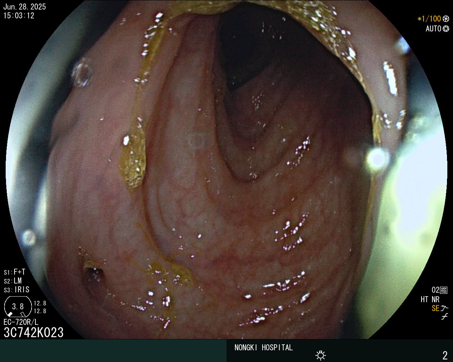Click the date 'Jun. 28. 2025'
Image resolution: width=453 pixels, height=362 pixels.
pos(24,7)
